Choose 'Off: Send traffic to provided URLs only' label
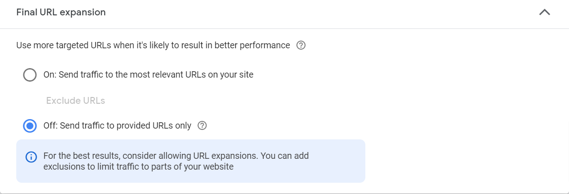 [117, 126]
